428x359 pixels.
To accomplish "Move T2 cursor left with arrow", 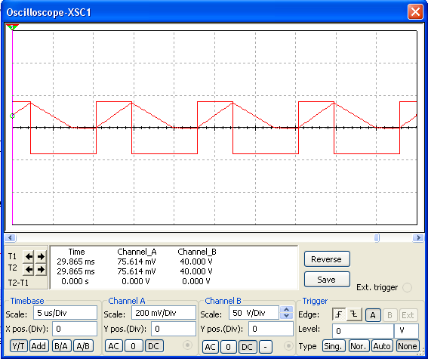I will pos(29,270).
